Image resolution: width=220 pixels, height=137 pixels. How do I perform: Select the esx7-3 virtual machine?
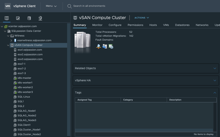point(22,73)
